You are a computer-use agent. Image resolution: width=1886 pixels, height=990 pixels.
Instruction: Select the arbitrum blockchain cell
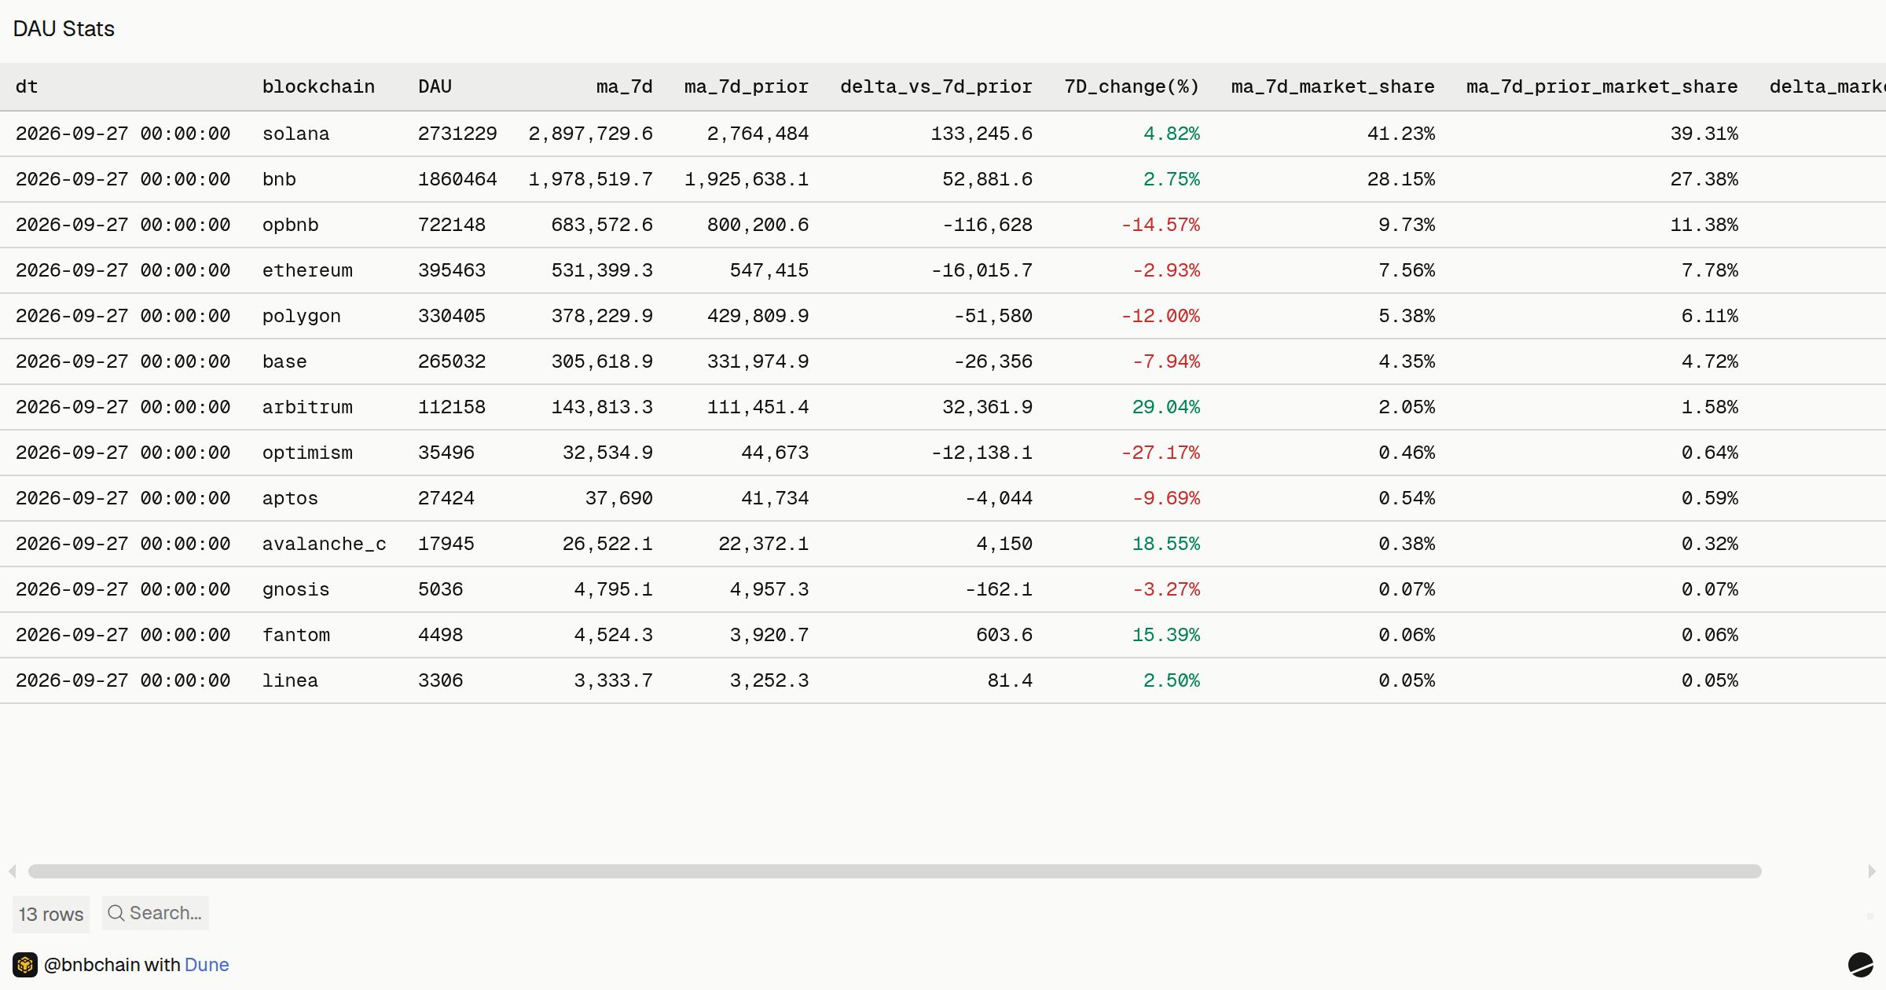[307, 407]
